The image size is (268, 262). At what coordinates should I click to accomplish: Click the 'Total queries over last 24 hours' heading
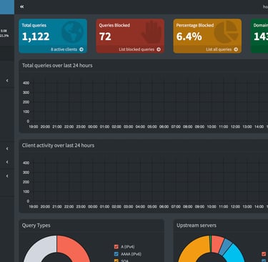pyautogui.click(x=57, y=65)
